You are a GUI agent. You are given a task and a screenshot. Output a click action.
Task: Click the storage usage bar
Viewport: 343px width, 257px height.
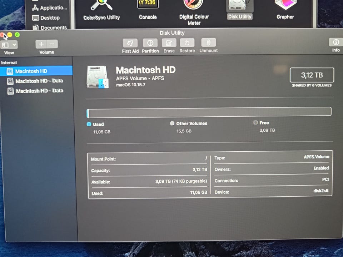[x=209, y=112]
